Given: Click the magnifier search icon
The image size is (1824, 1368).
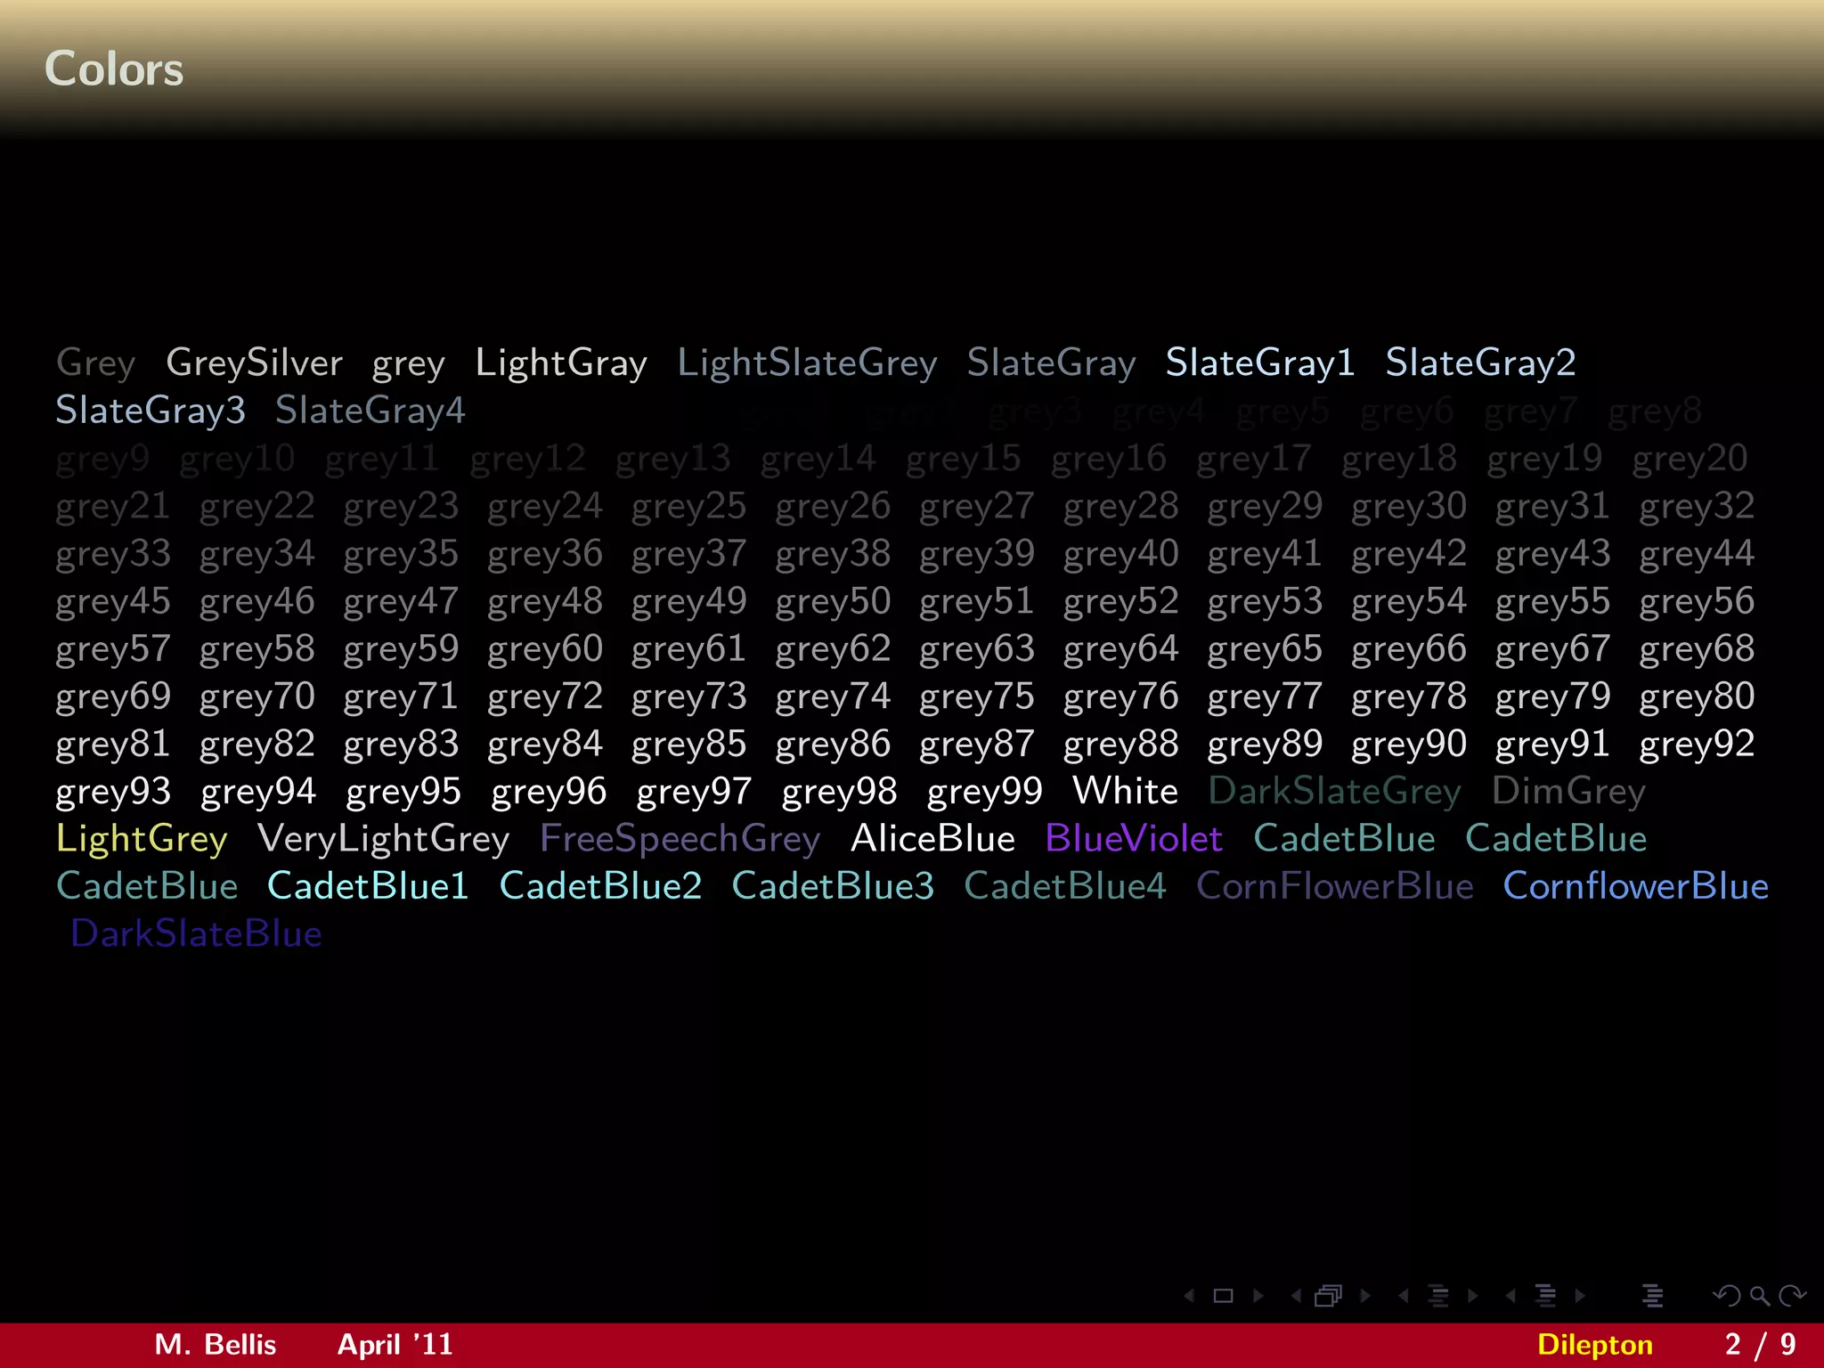Looking at the screenshot, I should [x=1759, y=1296].
